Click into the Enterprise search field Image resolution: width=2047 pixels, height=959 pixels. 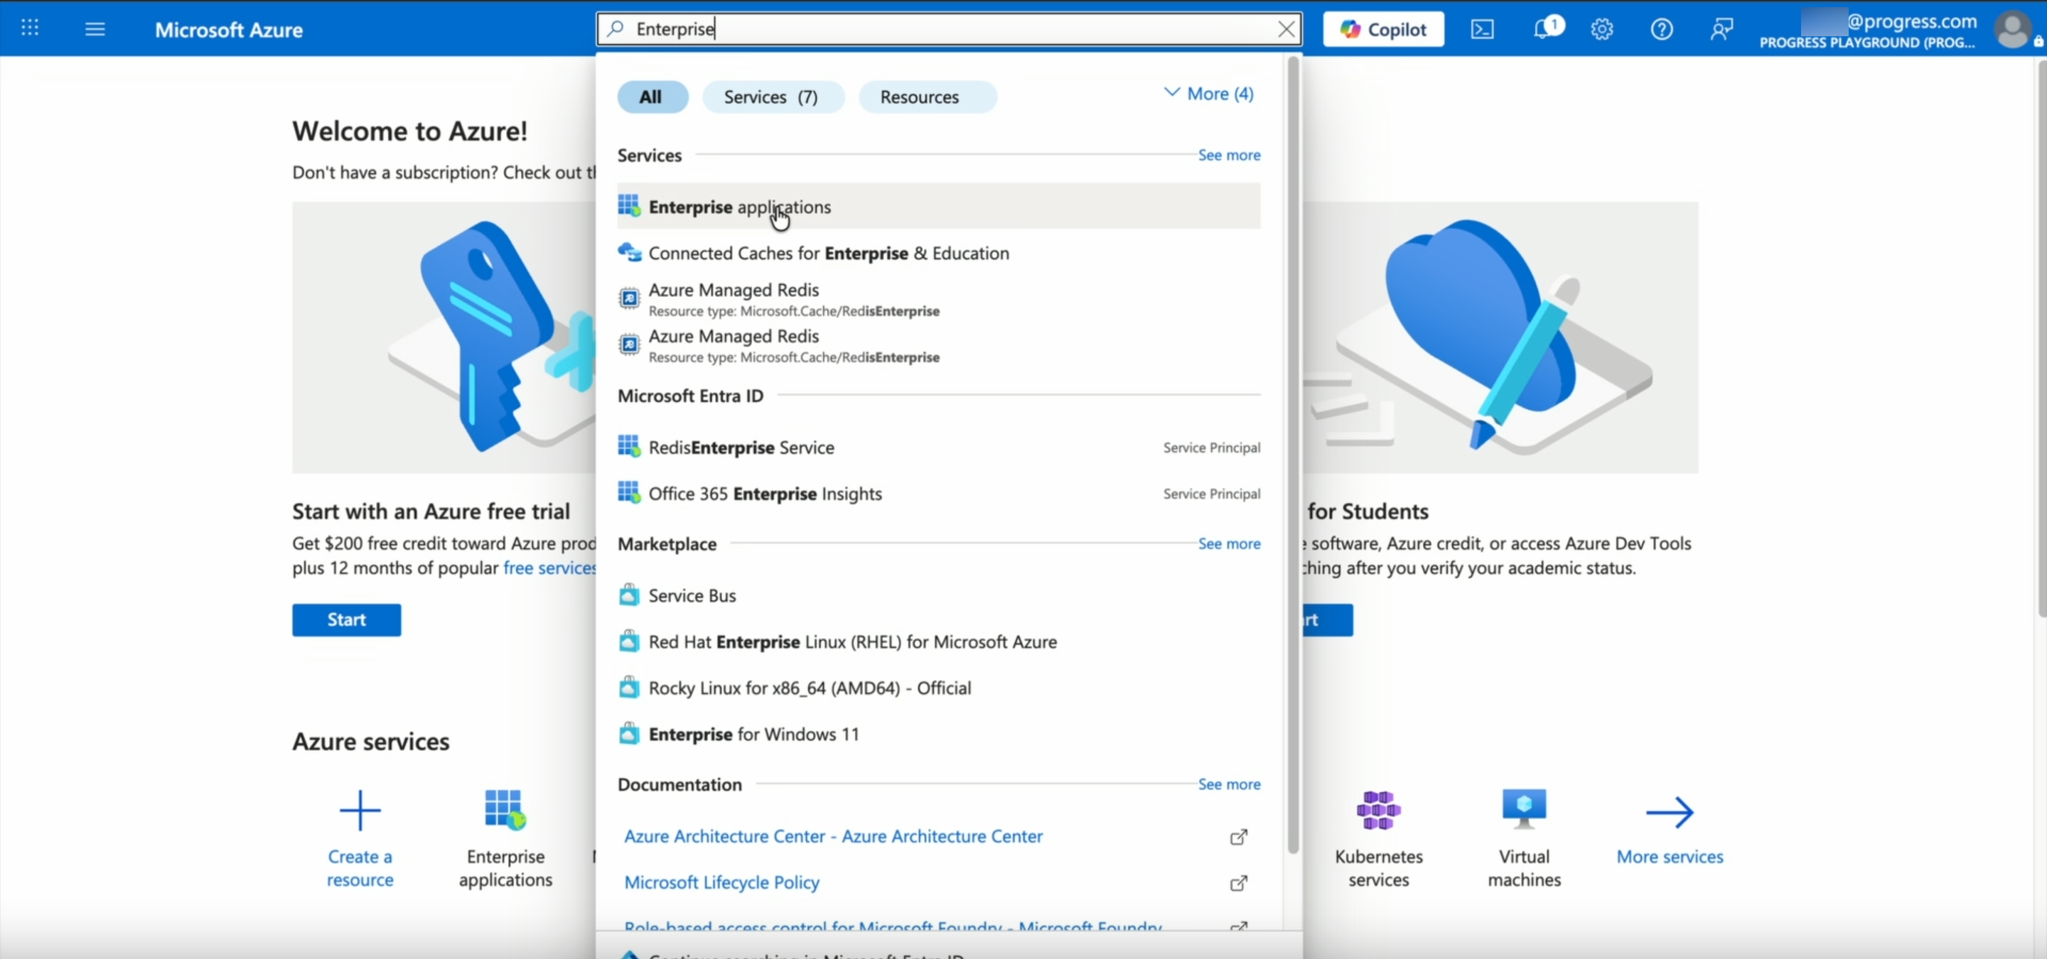[x=950, y=29]
